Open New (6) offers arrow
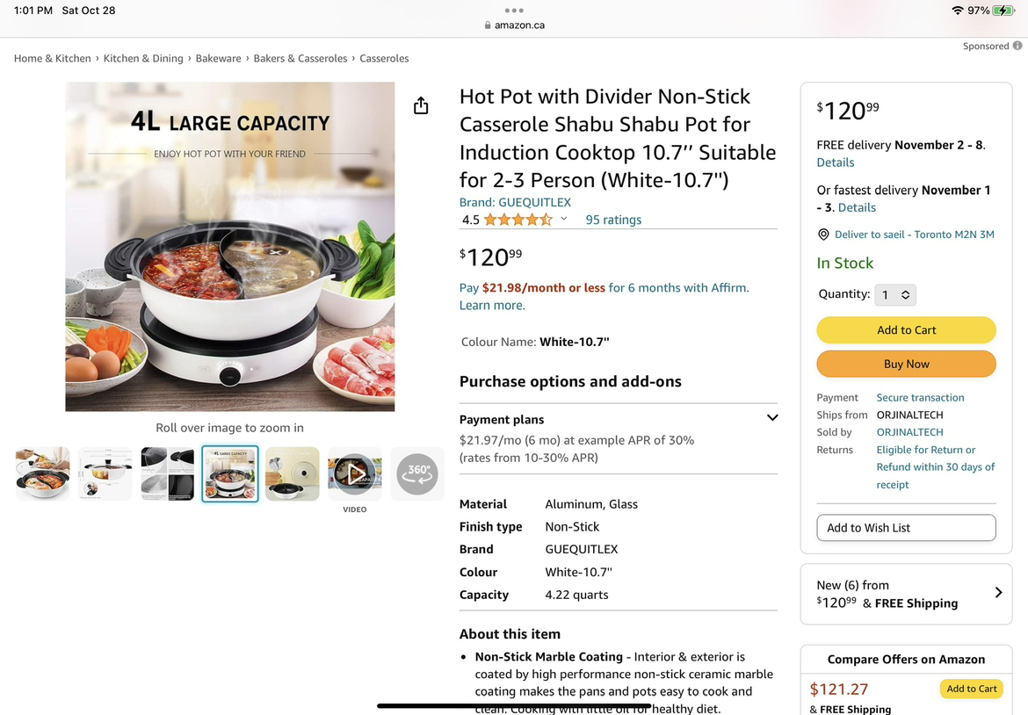 click(998, 592)
